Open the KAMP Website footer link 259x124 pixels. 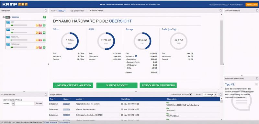click(x=51, y=122)
